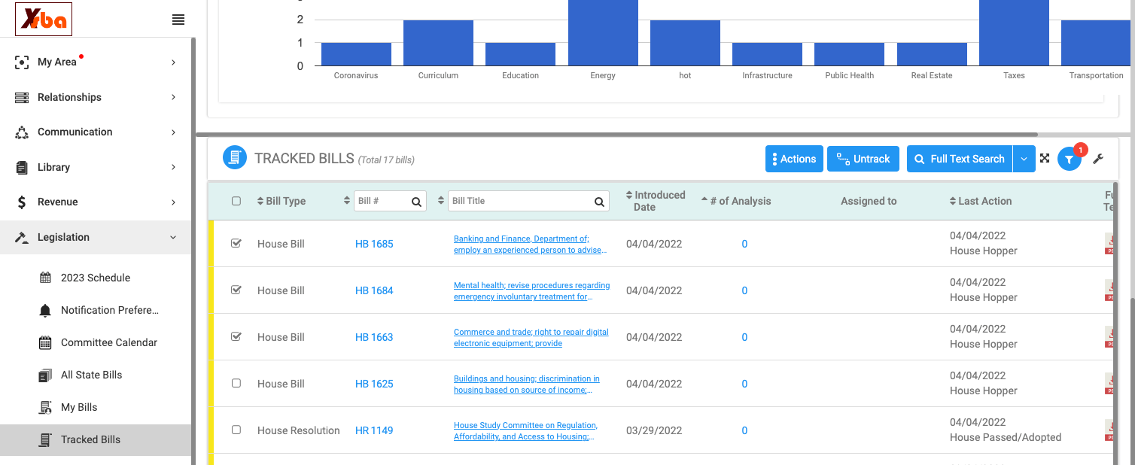Screen dimensions: 1135x465
Task: Open bill link HR 1149
Action: [x=374, y=430]
